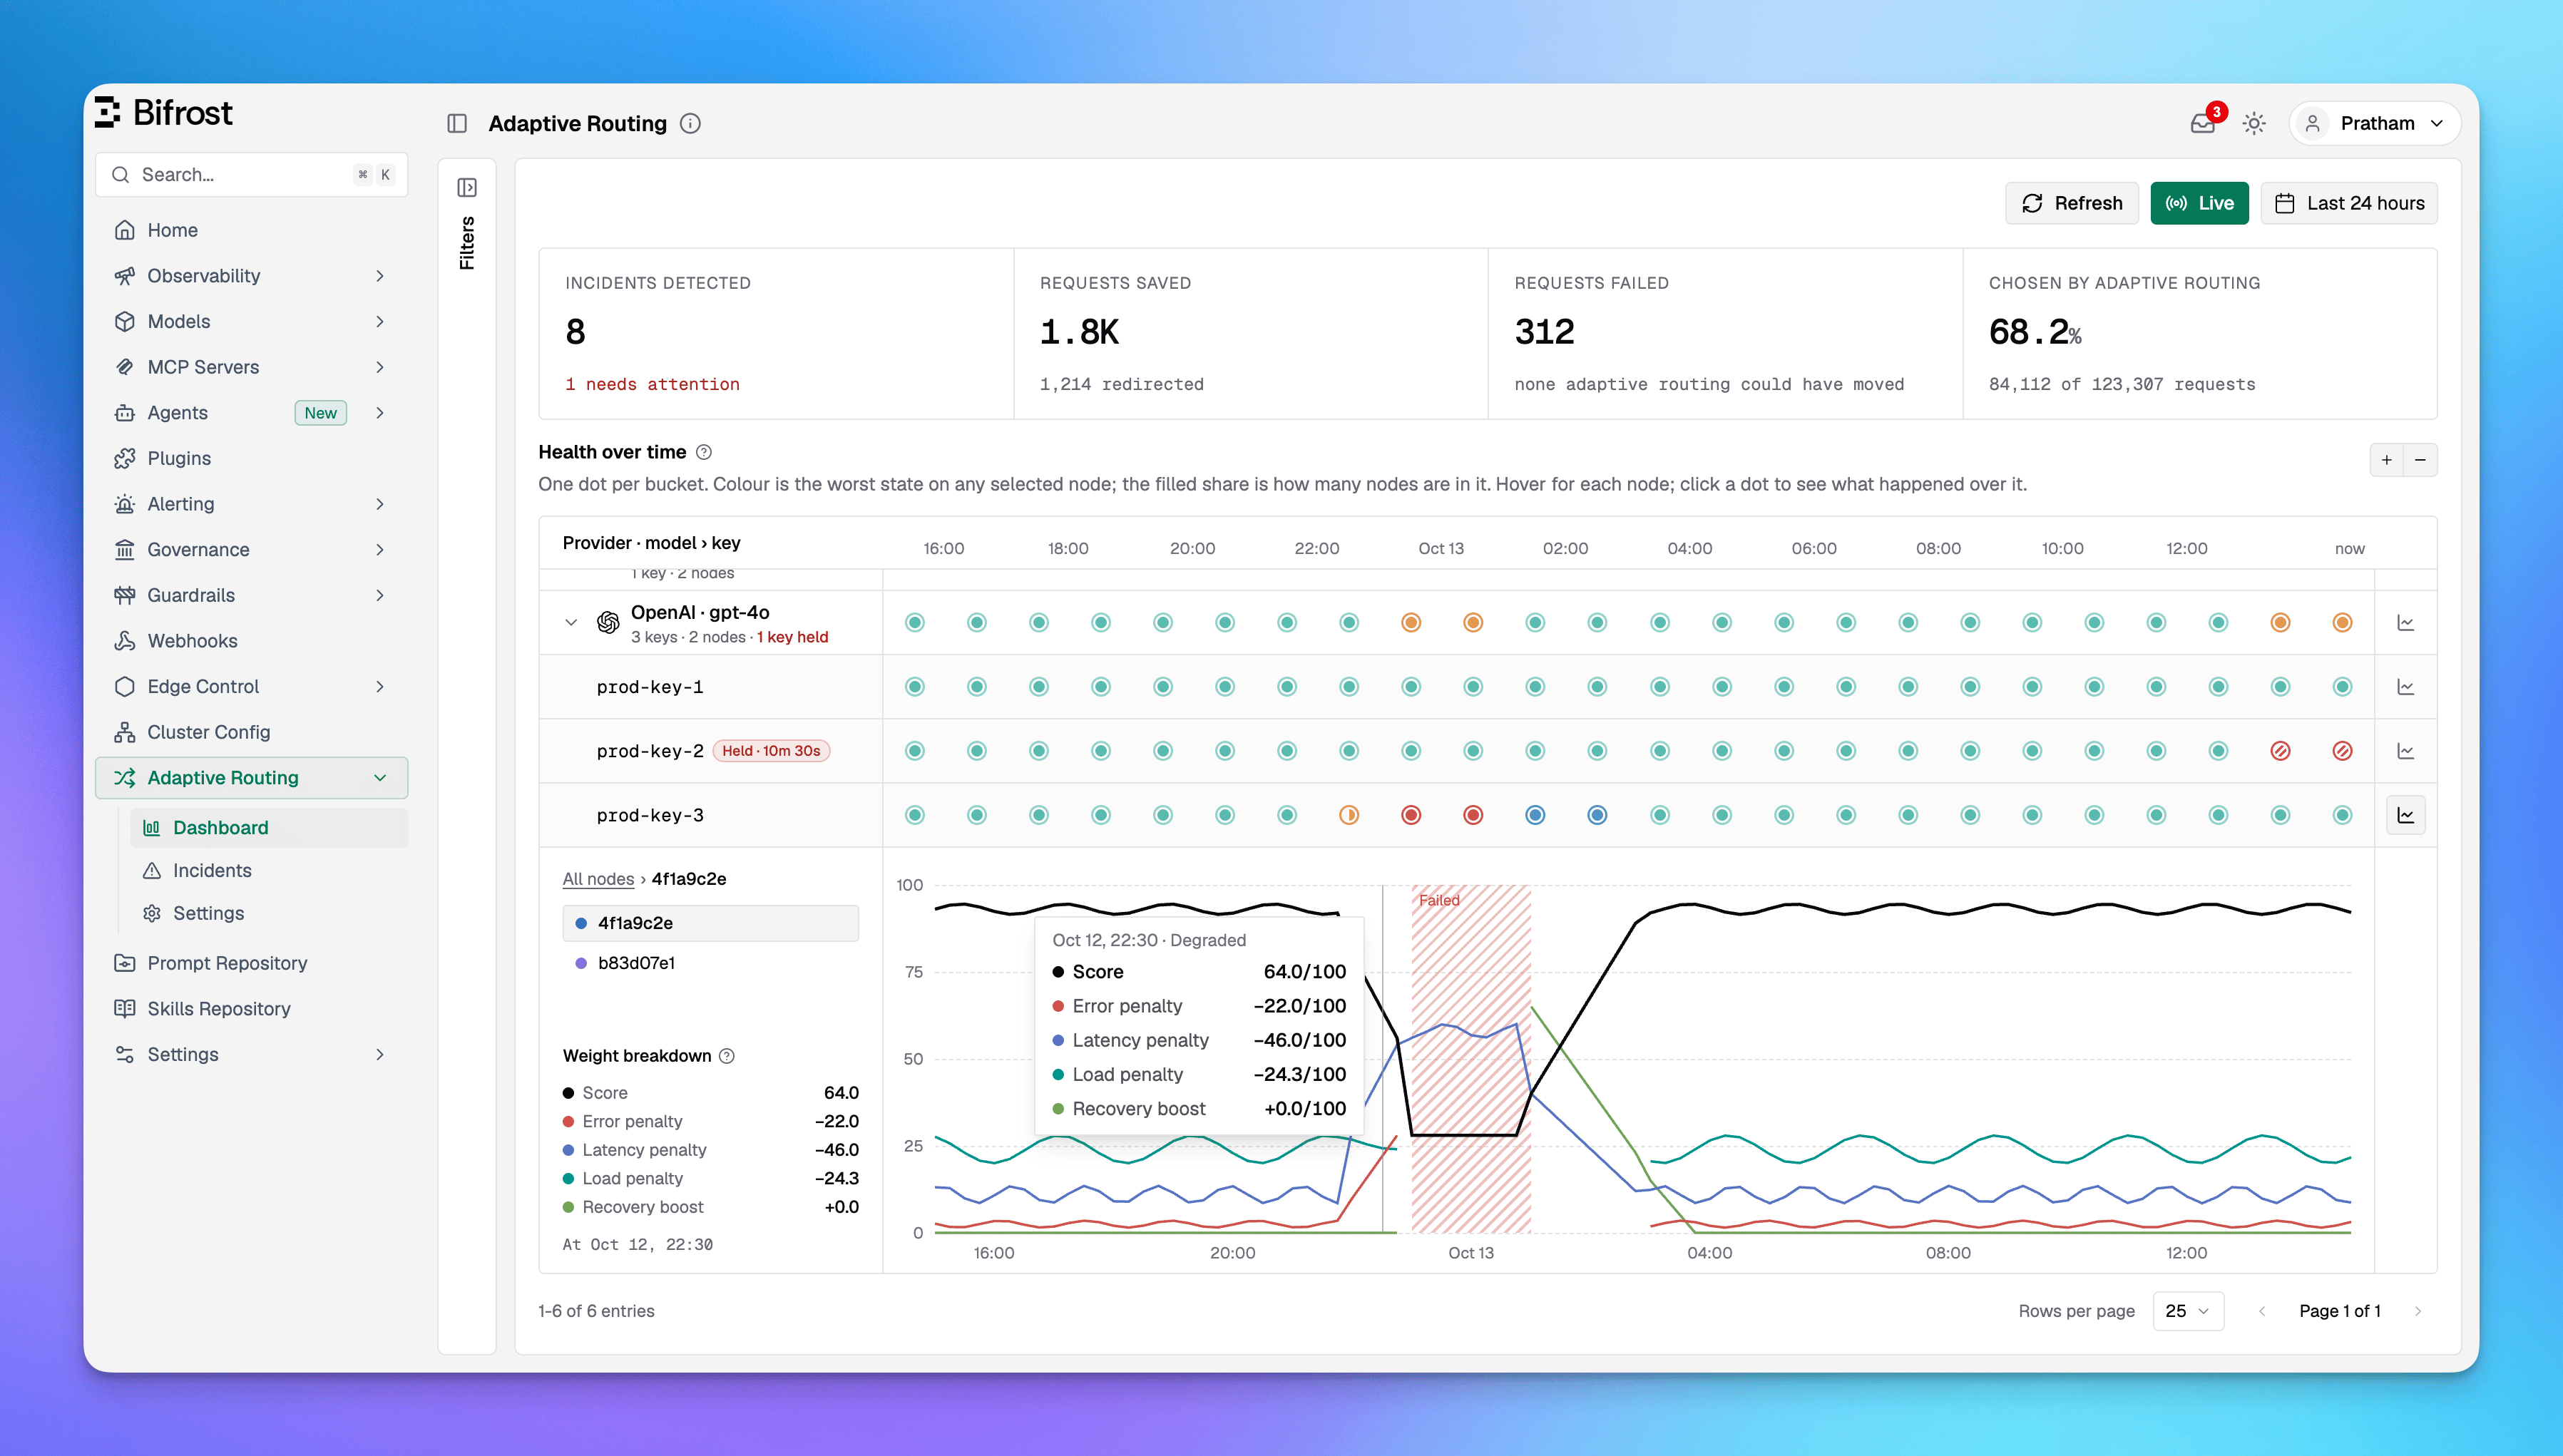The image size is (2563, 1456).
Task: Open chart icon for OpenAI gpt-4o row
Action: (x=2406, y=623)
